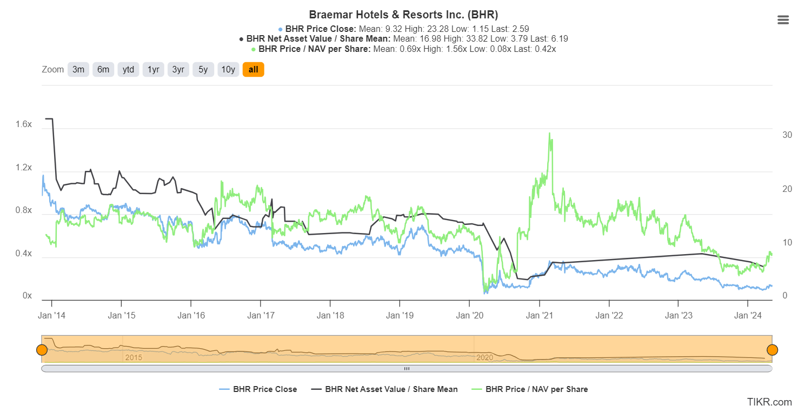
Task: Switch zoom to 3yr
Action: tap(178, 69)
